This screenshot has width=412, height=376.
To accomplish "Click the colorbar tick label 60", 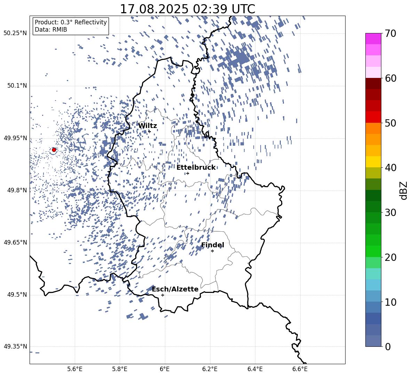I will 390,78.
